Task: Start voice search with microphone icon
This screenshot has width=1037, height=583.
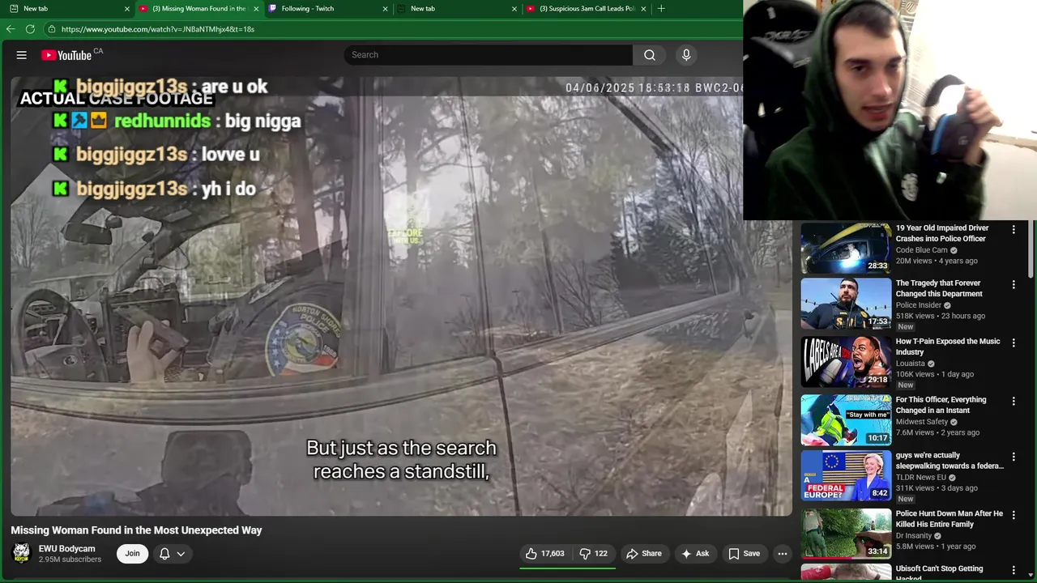Action: tap(686, 55)
